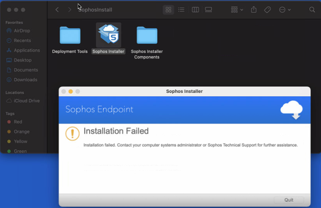Click the Share icon in the toolbar
The image size is (321, 208).
[254, 10]
